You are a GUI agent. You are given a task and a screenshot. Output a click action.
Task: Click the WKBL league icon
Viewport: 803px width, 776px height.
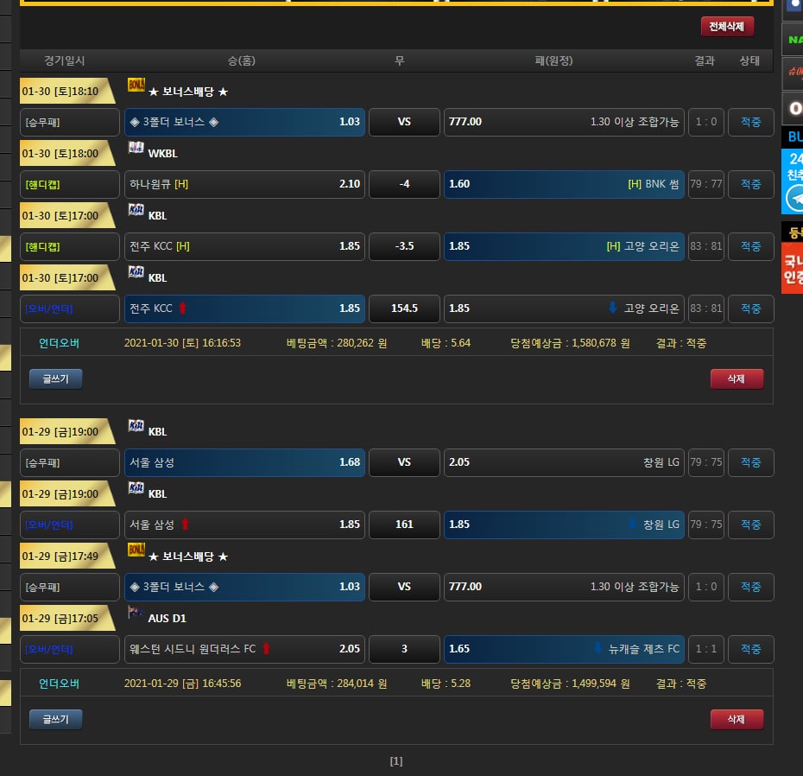[136, 148]
